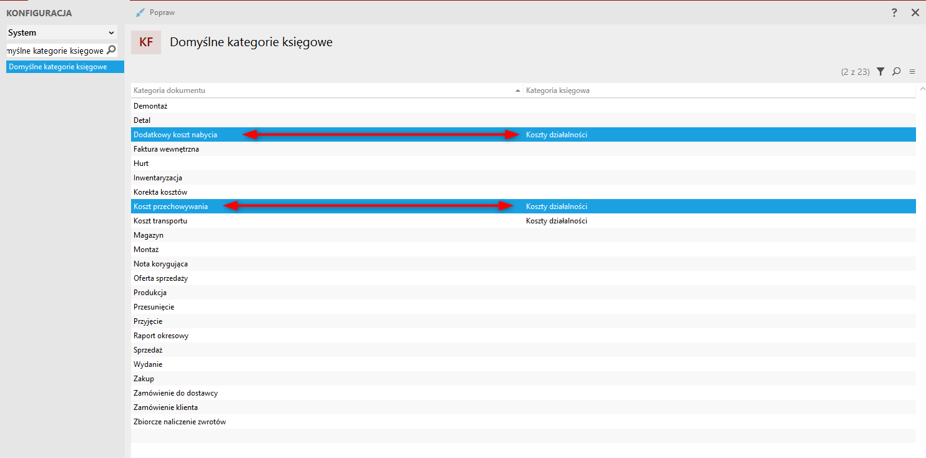
Task: Select the Zamówienie klienta row
Action: click(x=524, y=407)
